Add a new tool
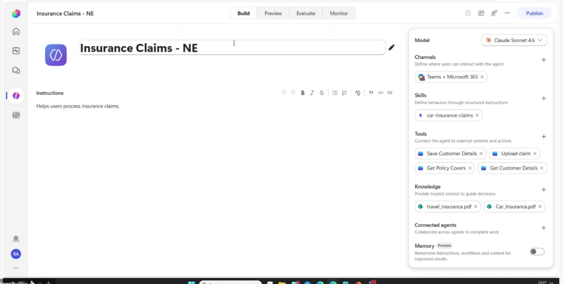The width and height of the screenshot is (563, 284). [544, 136]
